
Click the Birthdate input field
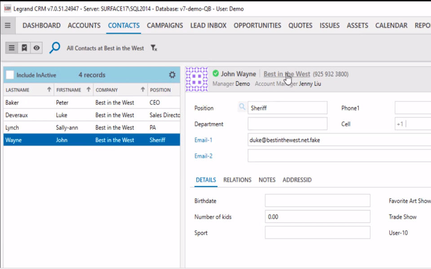click(x=317, y=201)
